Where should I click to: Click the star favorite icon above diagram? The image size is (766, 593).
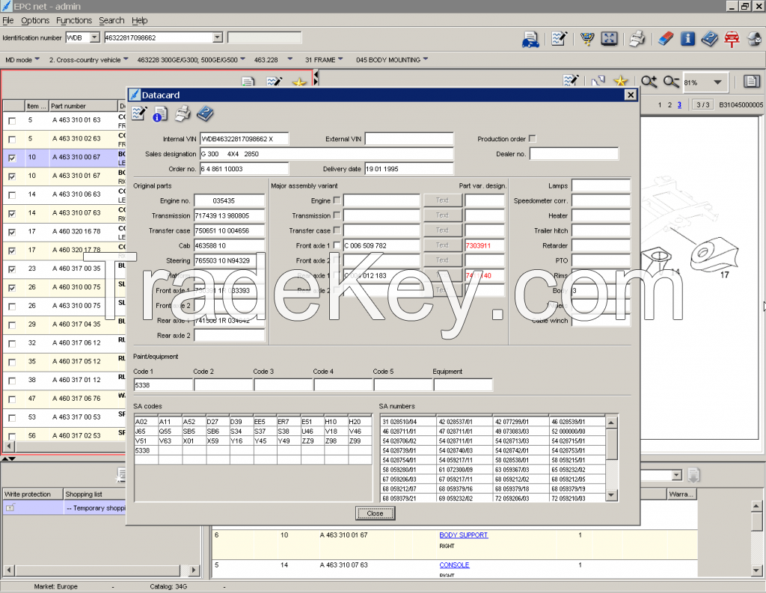pos(620,81)
